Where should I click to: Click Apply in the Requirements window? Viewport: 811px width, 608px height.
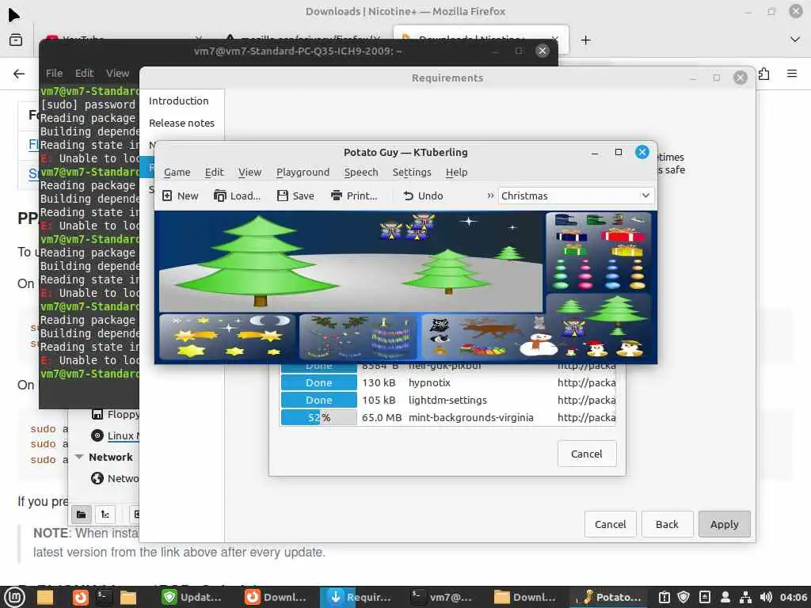pos(724,524)
